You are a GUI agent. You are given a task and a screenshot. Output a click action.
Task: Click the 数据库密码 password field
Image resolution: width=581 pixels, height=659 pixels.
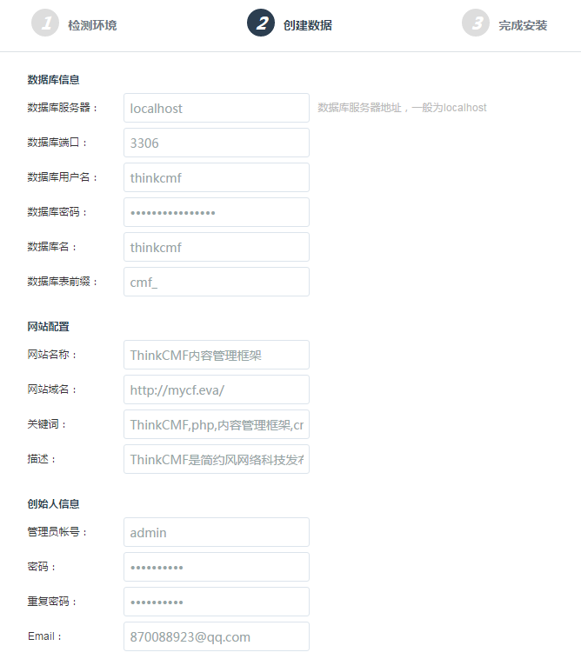tap(217, 212)
